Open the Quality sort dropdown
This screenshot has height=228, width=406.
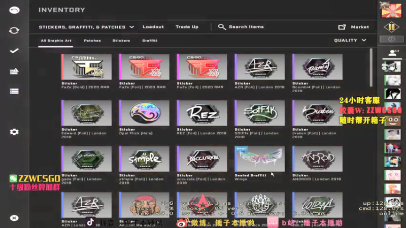[350, 41]
